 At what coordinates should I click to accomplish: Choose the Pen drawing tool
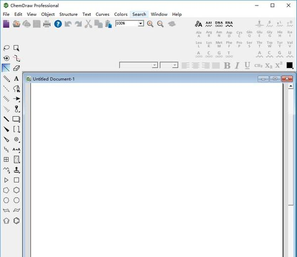click(16, 89)
